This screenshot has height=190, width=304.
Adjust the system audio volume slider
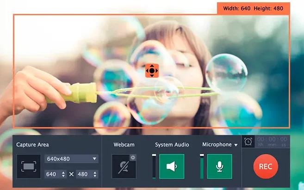pos(154,166)
